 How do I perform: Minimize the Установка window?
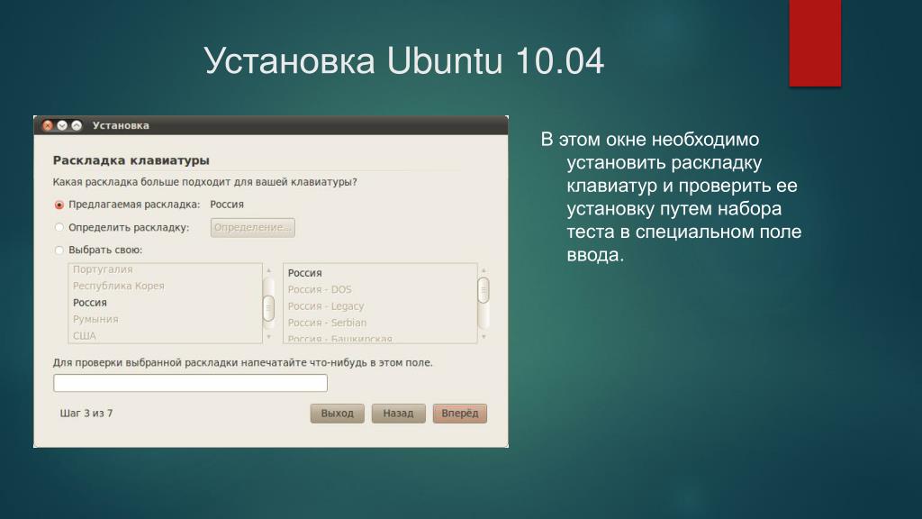click(x=62, y=125)
